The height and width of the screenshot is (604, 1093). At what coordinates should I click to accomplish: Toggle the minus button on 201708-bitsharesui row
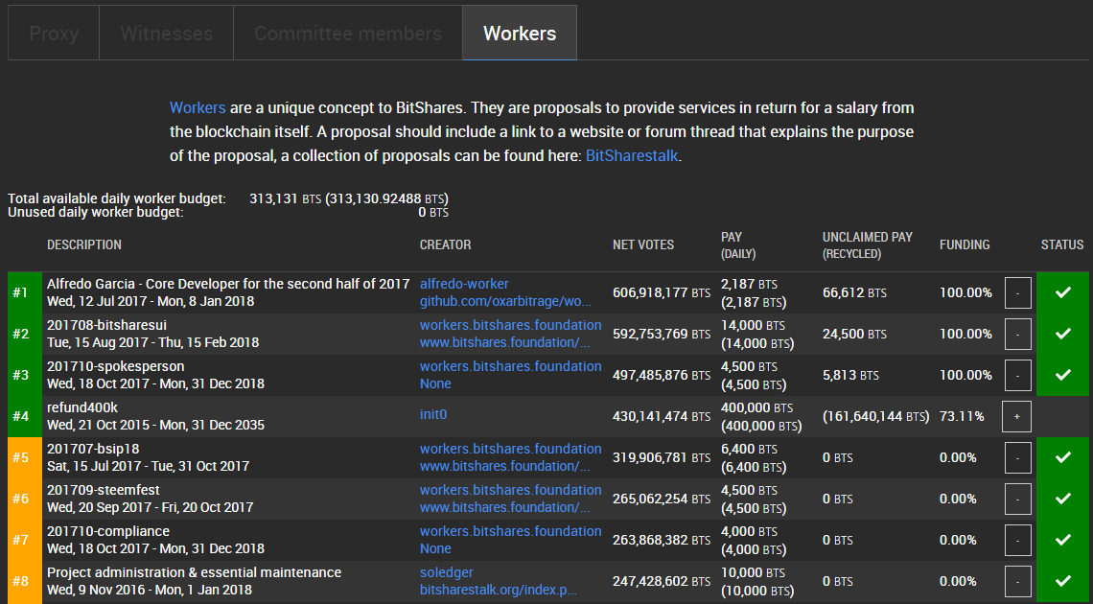[x=1017, y=334]
